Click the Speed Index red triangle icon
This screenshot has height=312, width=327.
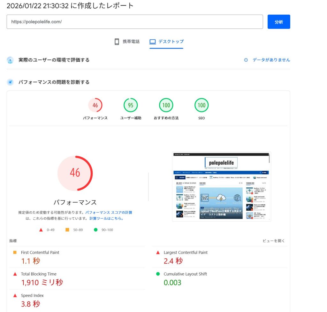pos(15,295)
